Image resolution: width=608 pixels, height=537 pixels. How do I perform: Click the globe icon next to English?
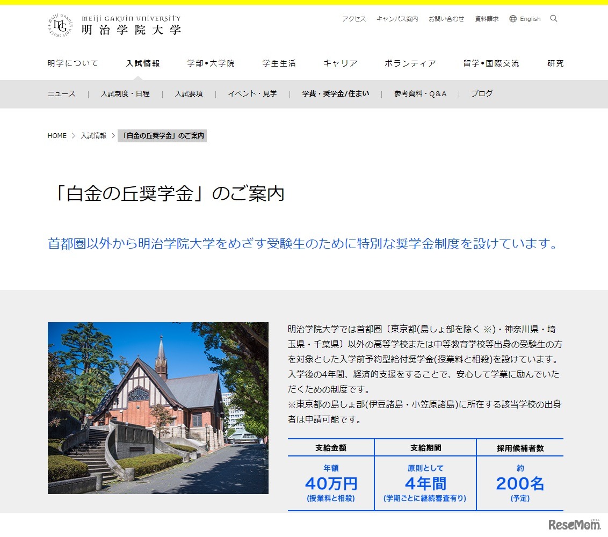pyautogui.click(x=513, y=18)
